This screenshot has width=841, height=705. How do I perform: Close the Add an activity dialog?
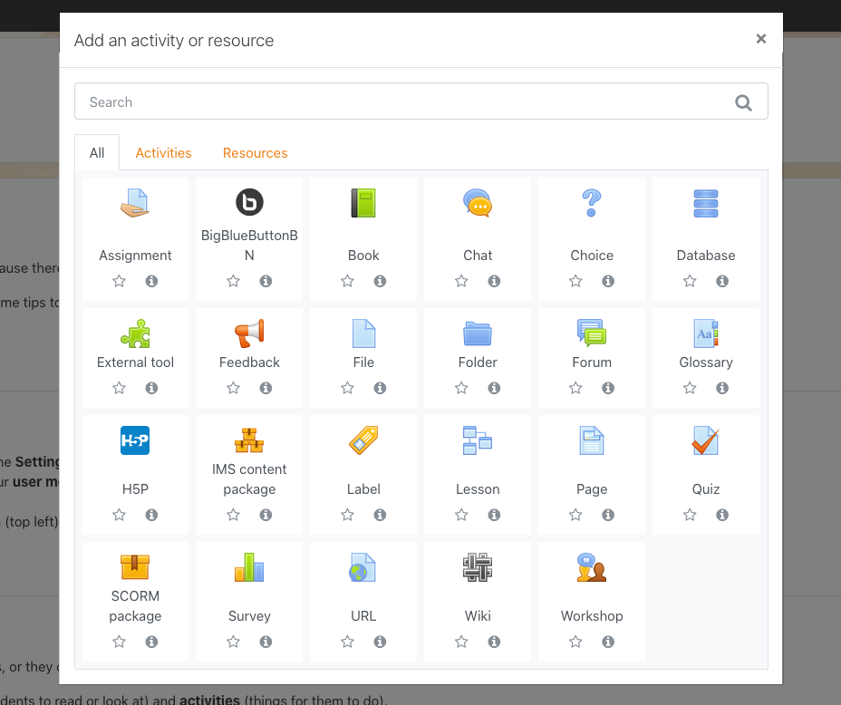(x=761, y=39)
